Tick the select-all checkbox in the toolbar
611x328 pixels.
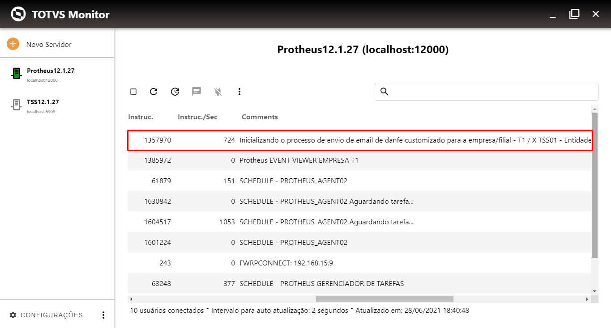(x=133, y=92)
